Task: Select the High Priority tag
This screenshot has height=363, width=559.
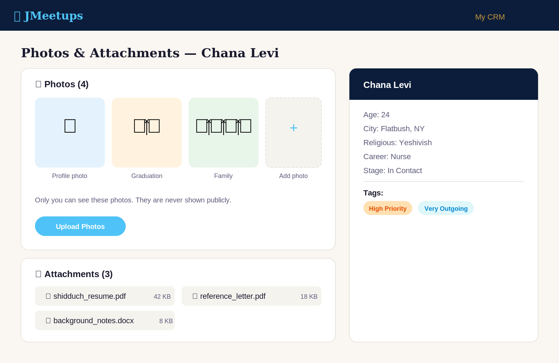Action: tap(387, 208)
